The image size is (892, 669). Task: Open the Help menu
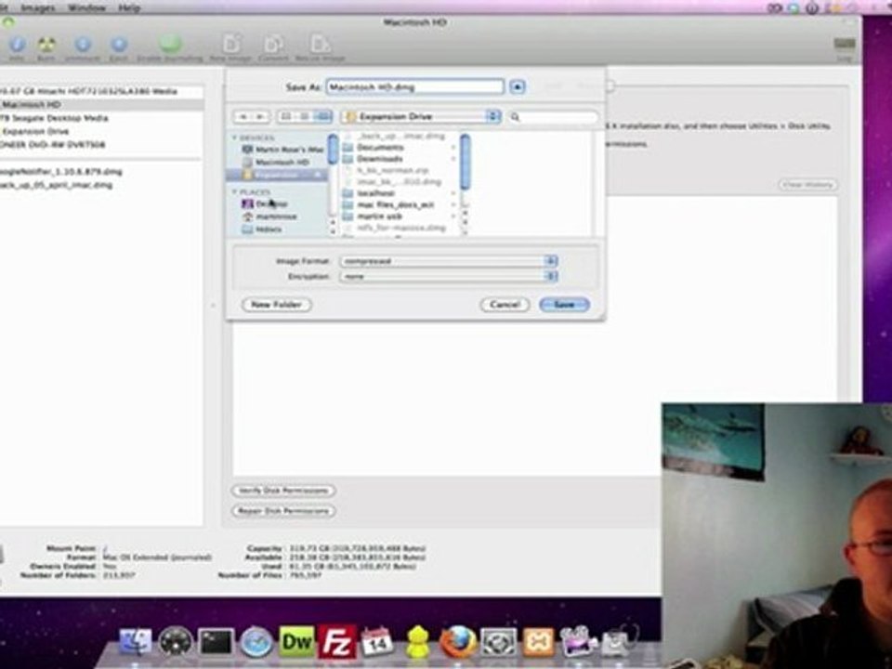[x=129, y=8]
